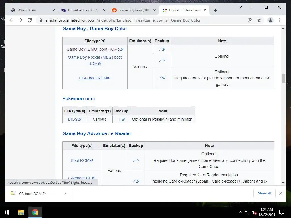
Task: Open the Chrome profile avatar menu
Action: tap(271, 20)
